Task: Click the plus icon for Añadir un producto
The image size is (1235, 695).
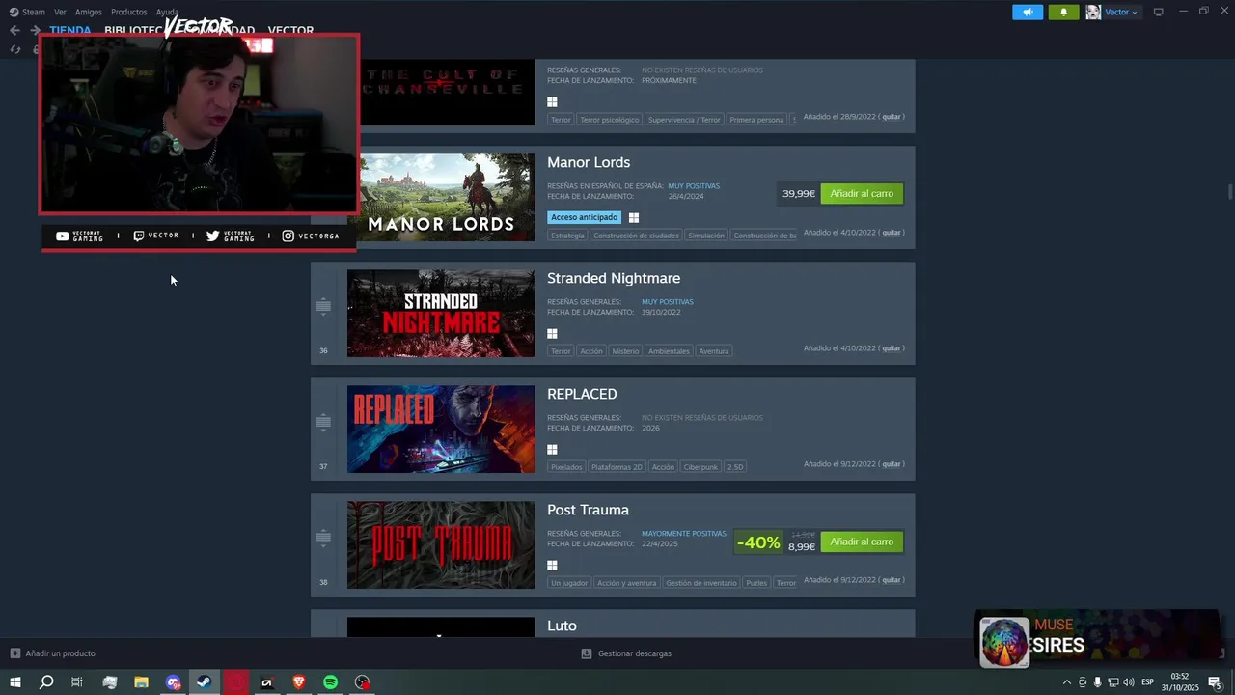Action: tap(15, 653)
